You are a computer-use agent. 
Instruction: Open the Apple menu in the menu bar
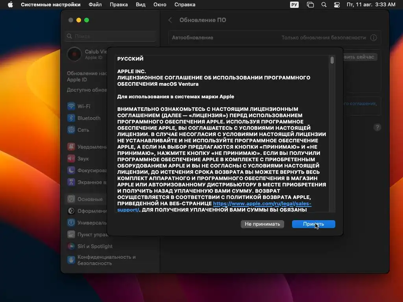click(x=10, y=5)
